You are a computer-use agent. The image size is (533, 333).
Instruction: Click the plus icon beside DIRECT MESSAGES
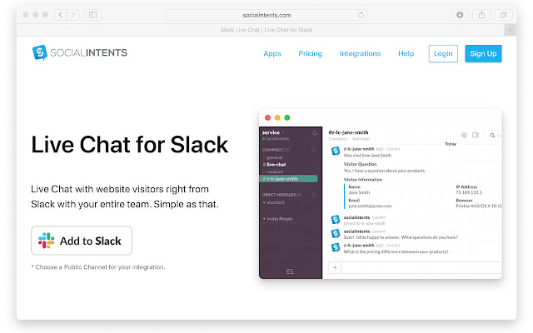click(x=314, y=195)
